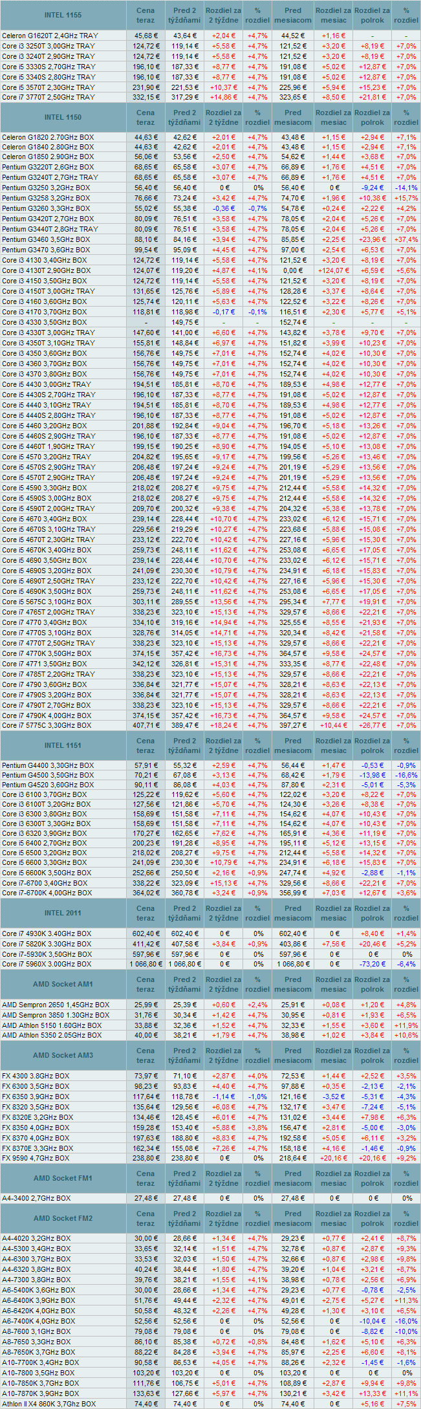The height and width of the screenshot is (1409, 421).
Task: Select Core i7 5775C 3,30GHz BOX row name
Action: pos(47,726)
